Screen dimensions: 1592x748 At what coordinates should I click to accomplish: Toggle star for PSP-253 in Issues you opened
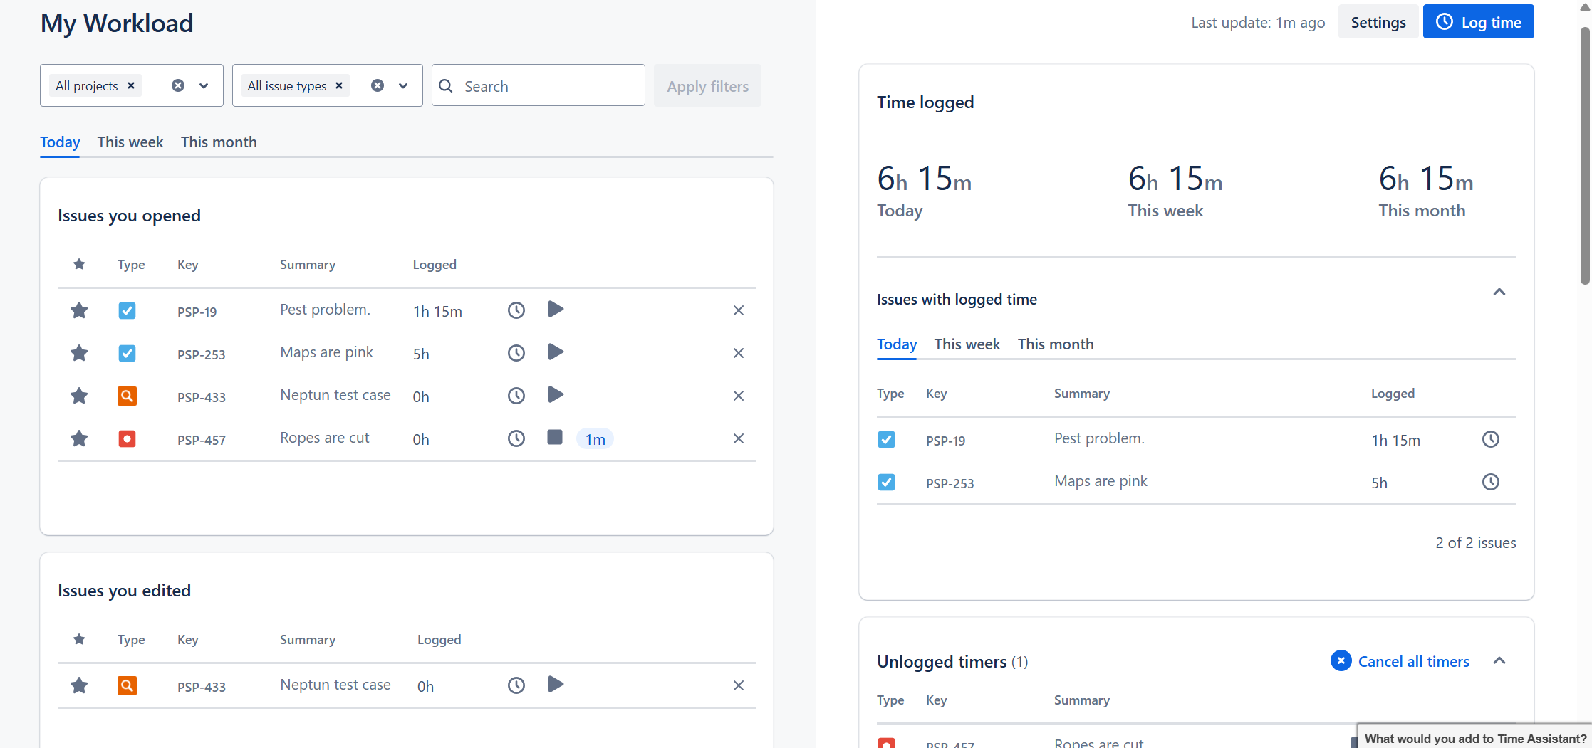click(x=79, y=353)
